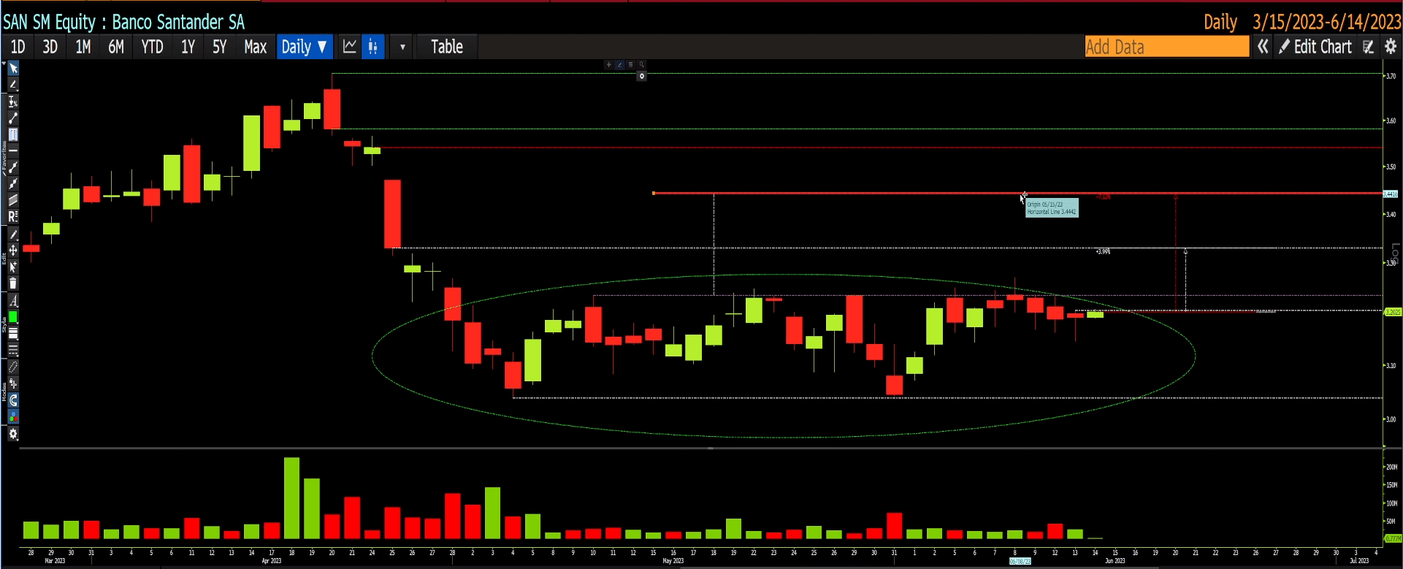Select the parallel channel lines tool
The image size is (1403, 569).
(13, 199)
